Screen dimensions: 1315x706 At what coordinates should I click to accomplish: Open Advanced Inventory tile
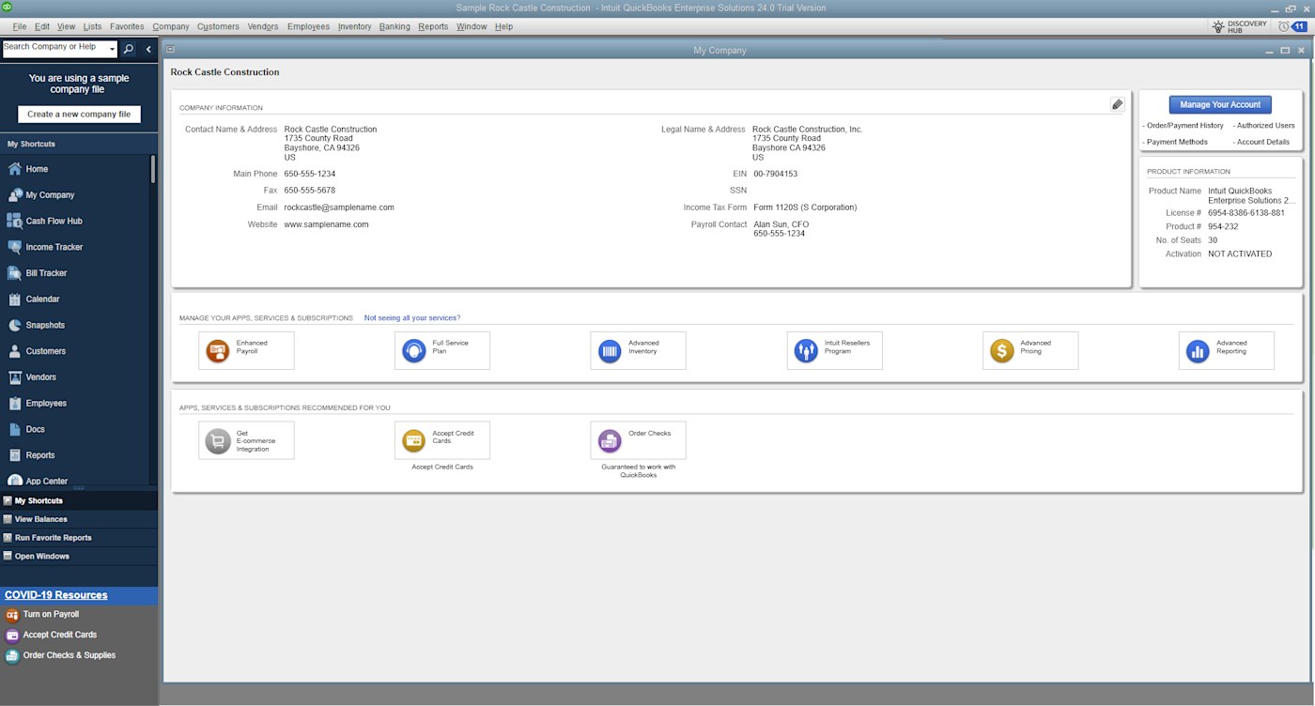coord(638,350)
